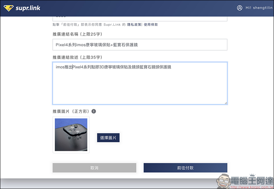Screen dimensions: 274x189
Task: Click the info icon beside 推廣圖片
Action: click(x=94, y=111)
